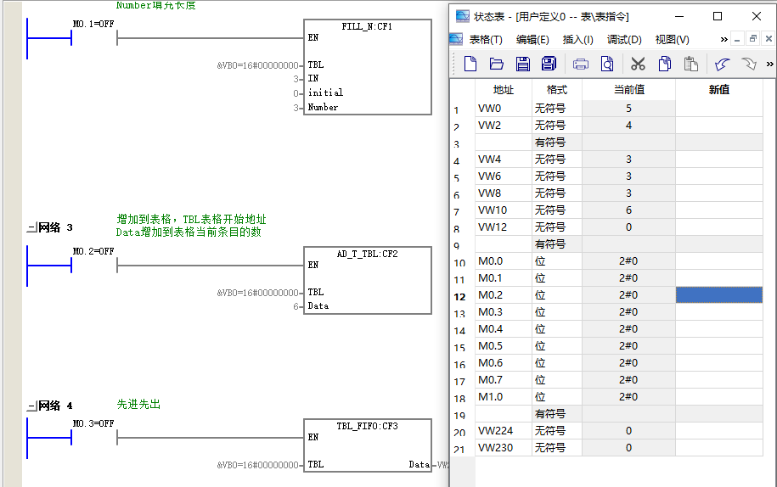Cut selection with scissors icon
The width and height of the screenshot is (777, 487).
pos(639,64)
